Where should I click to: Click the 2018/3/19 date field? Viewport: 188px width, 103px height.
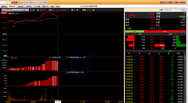[x=169, y=10]
